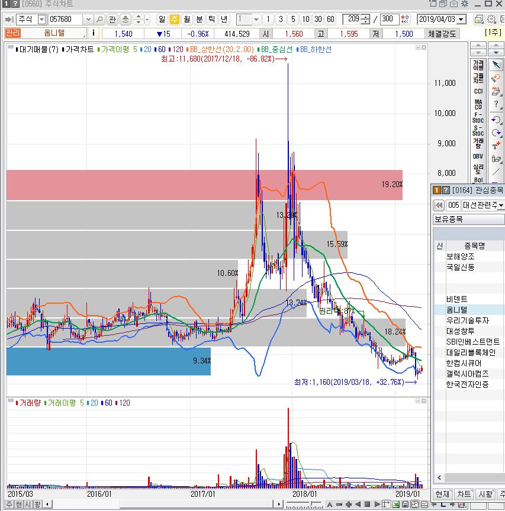Click the play forward triangle at bottom

[x=377, y=504]
